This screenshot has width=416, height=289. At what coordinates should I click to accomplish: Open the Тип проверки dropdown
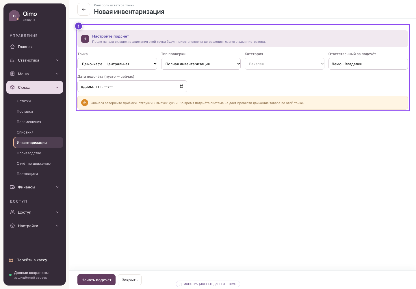click(201, 64)
